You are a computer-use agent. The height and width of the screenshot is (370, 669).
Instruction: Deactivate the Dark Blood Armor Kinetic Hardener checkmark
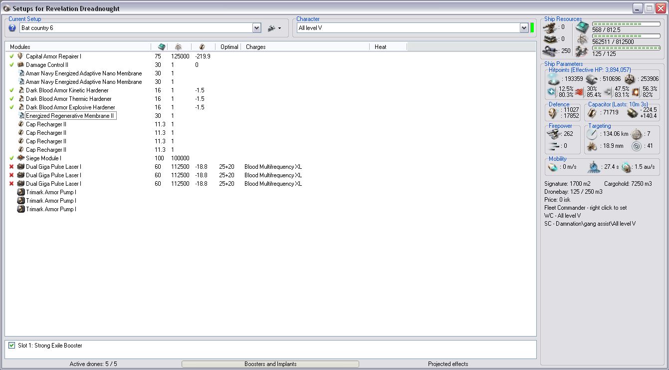point(11,90)
